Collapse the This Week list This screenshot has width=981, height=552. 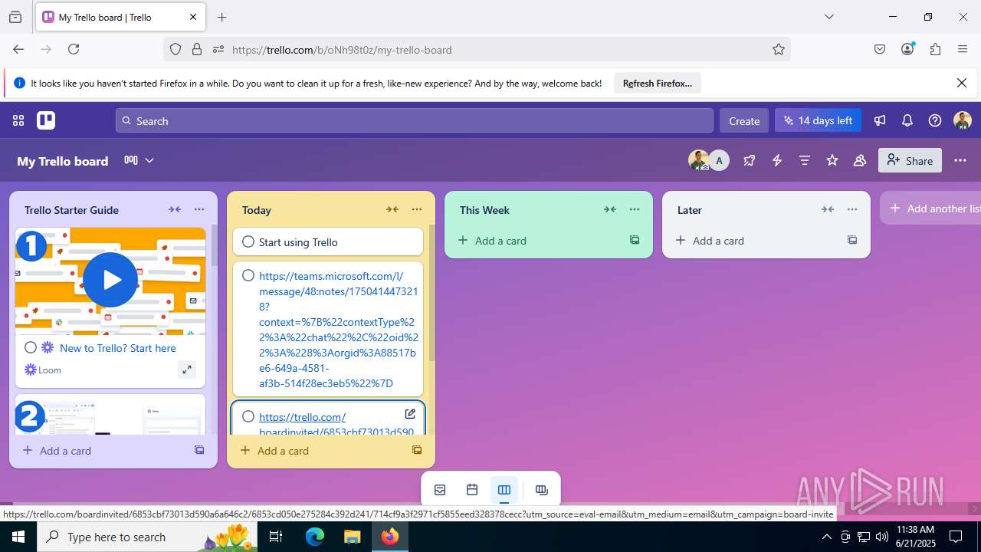(x=610, y=209)
